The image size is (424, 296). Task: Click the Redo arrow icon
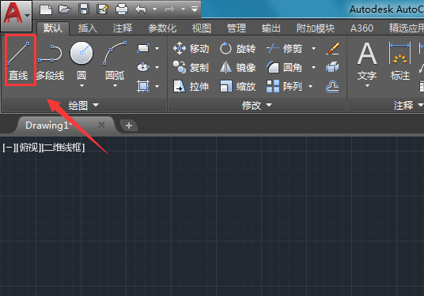click(x=169, y=9)
